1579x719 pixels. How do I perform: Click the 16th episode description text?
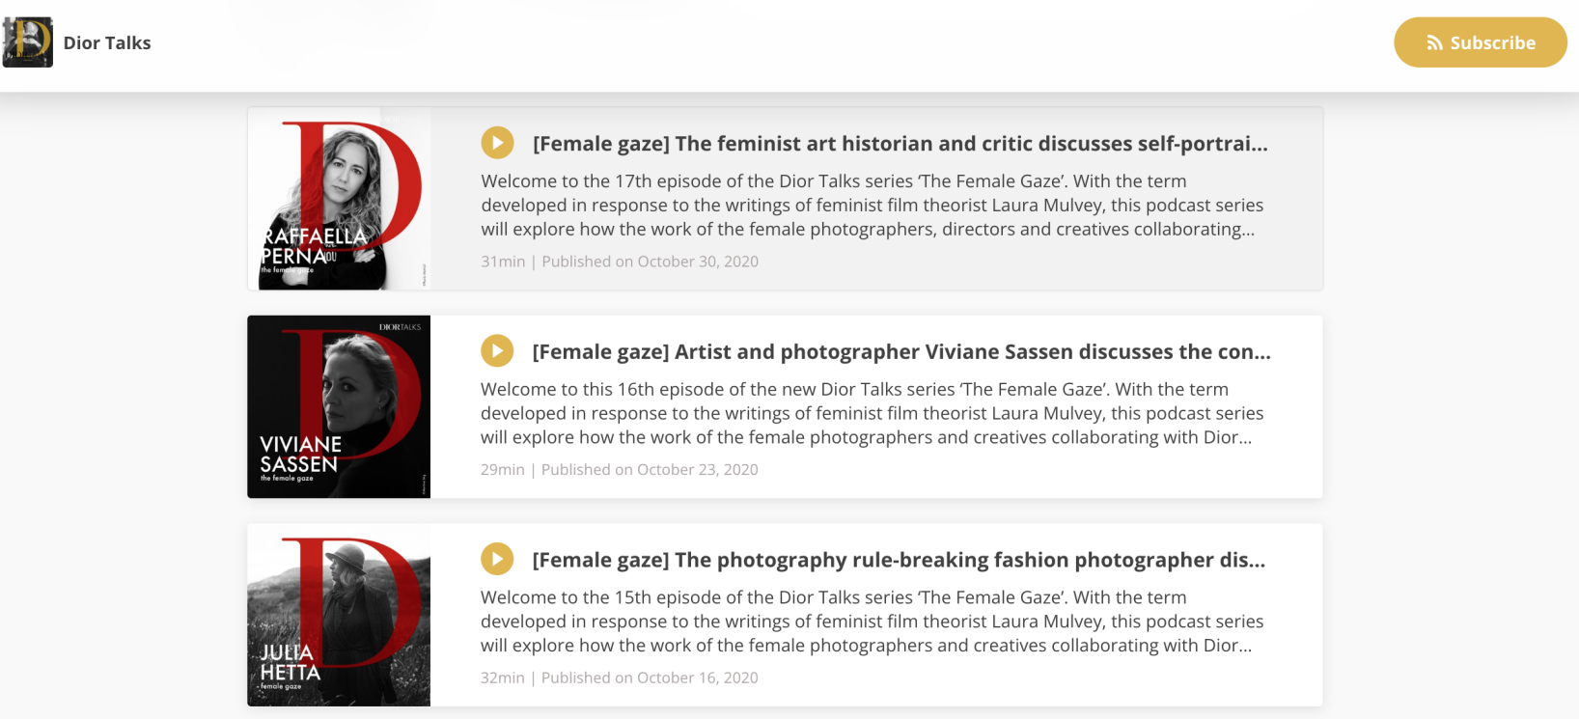(872, 413)
